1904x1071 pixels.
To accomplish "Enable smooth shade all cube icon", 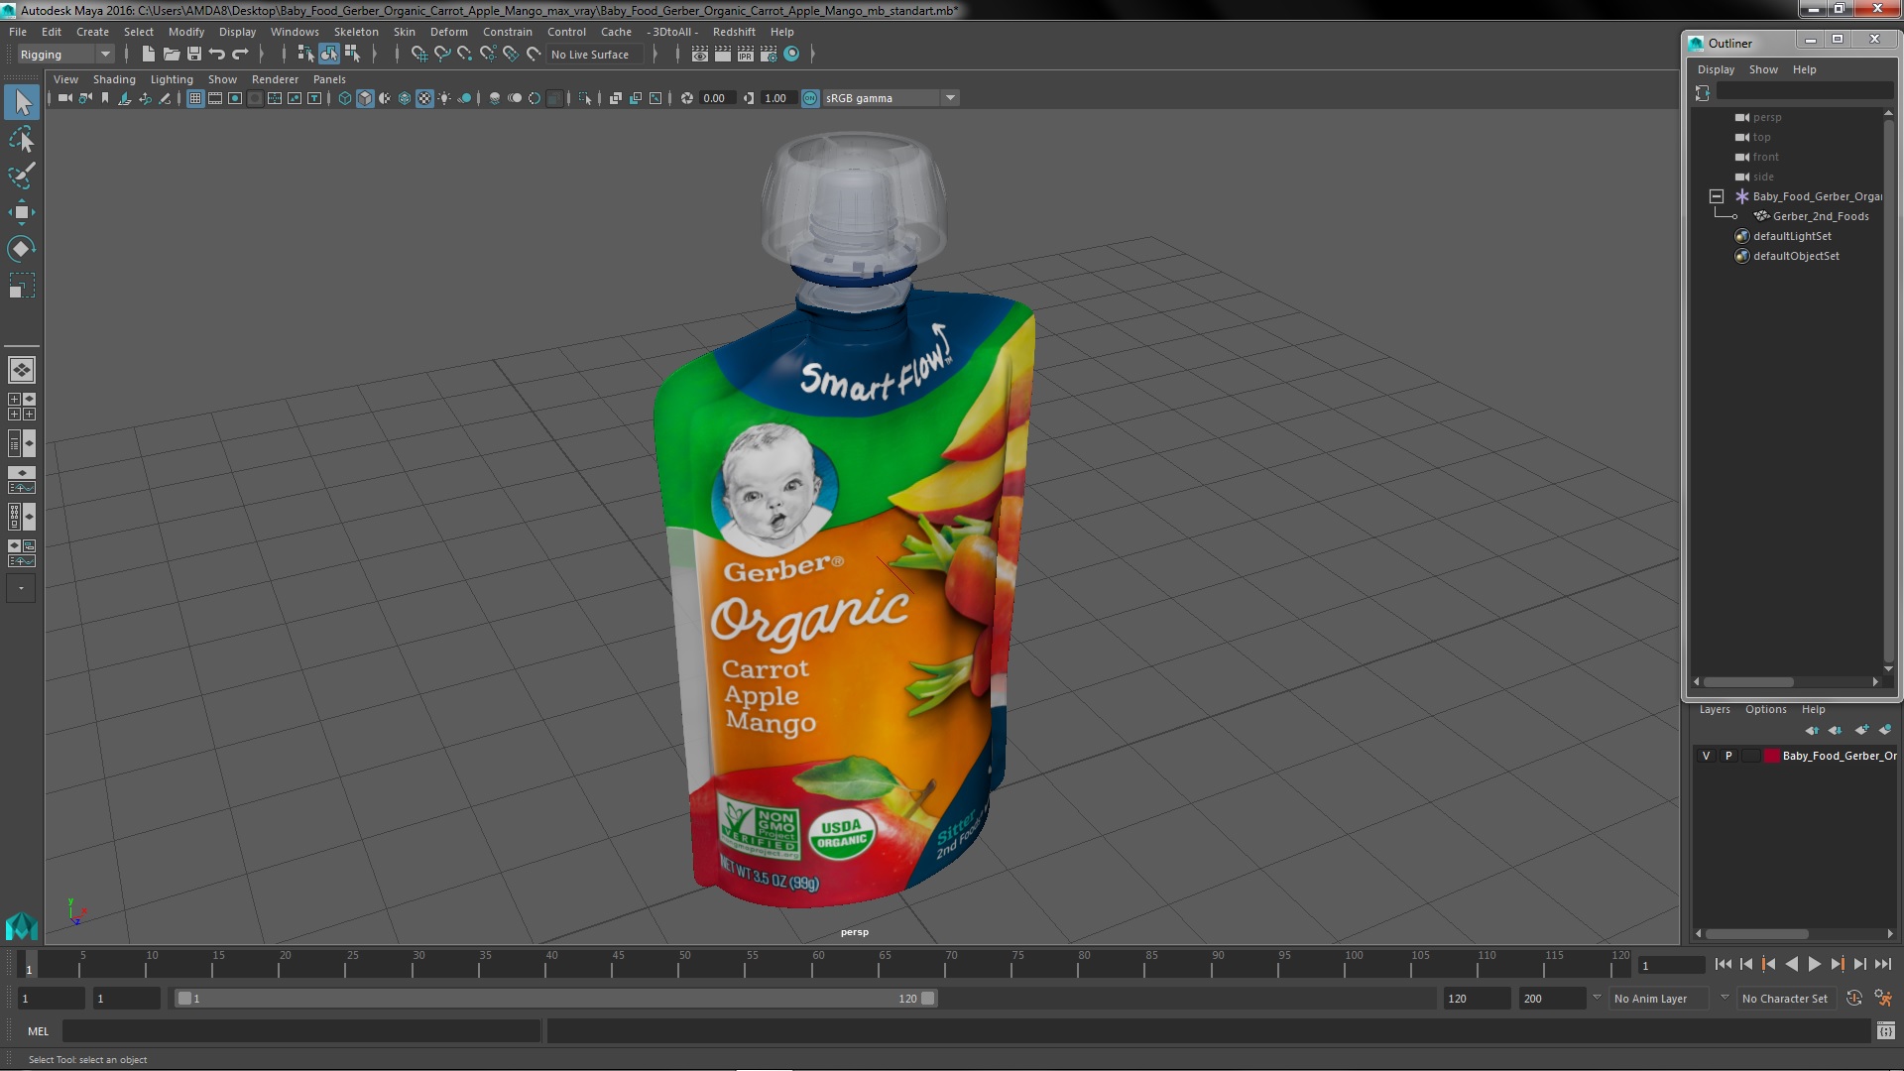I will (x=365, y=98).
